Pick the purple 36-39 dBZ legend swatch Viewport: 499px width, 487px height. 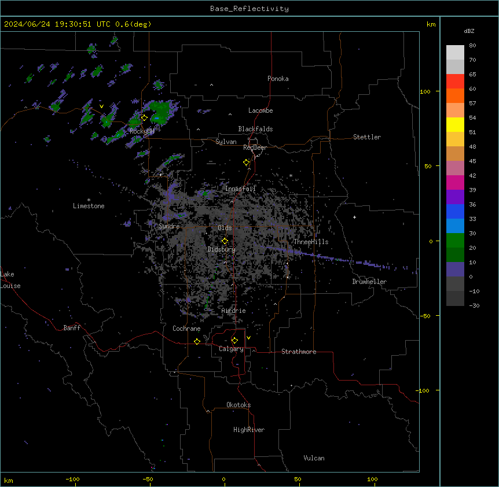pos(455,197)
